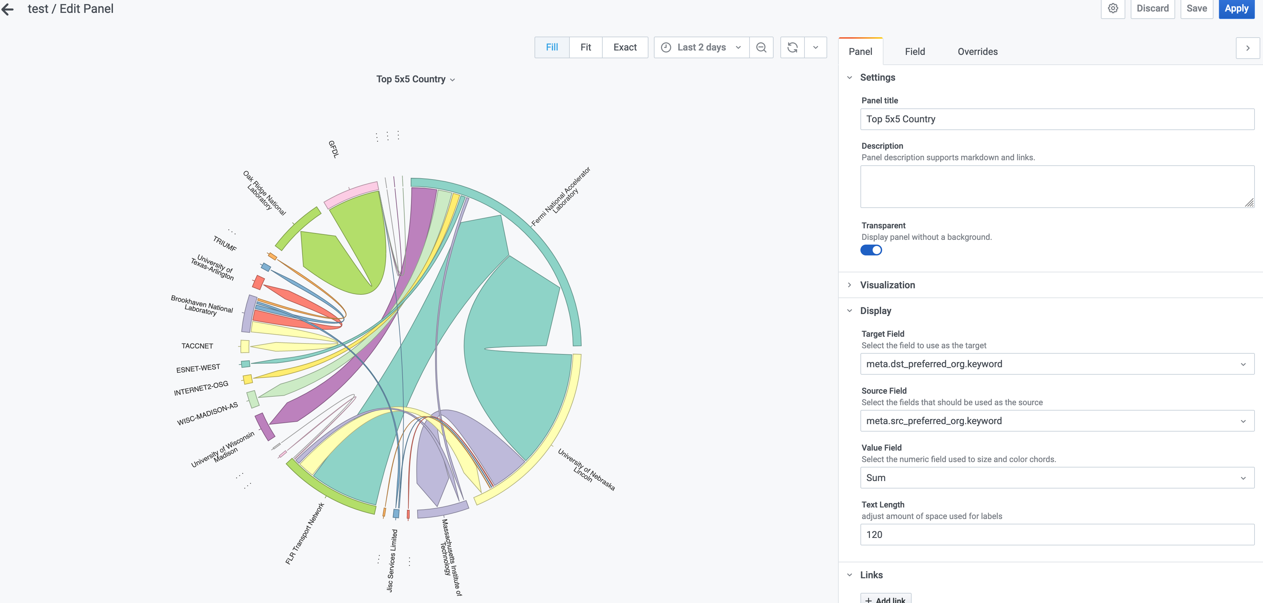Expand the Visualization section
The height and width of the screenshot is (603, 1263).
click(x=887, y=285)
